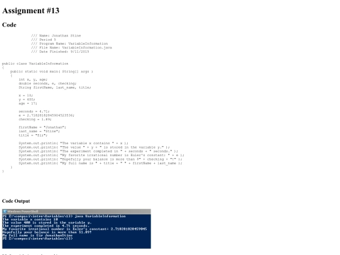Click the e = 2.718281828459 assignment line

pos(47,115)
